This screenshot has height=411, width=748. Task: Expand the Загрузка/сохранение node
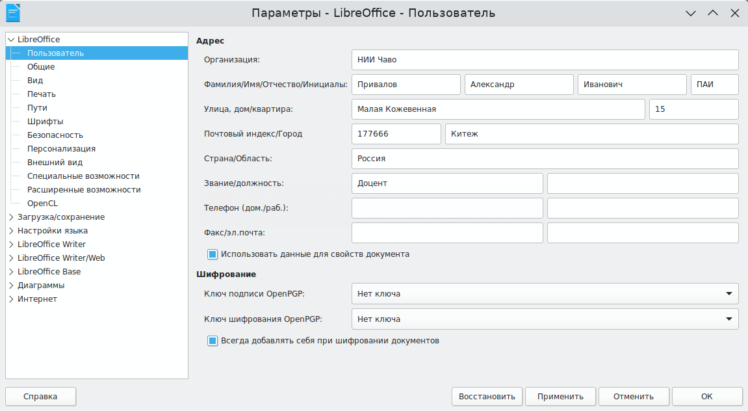pyautogui.click(x=11, y=217)
